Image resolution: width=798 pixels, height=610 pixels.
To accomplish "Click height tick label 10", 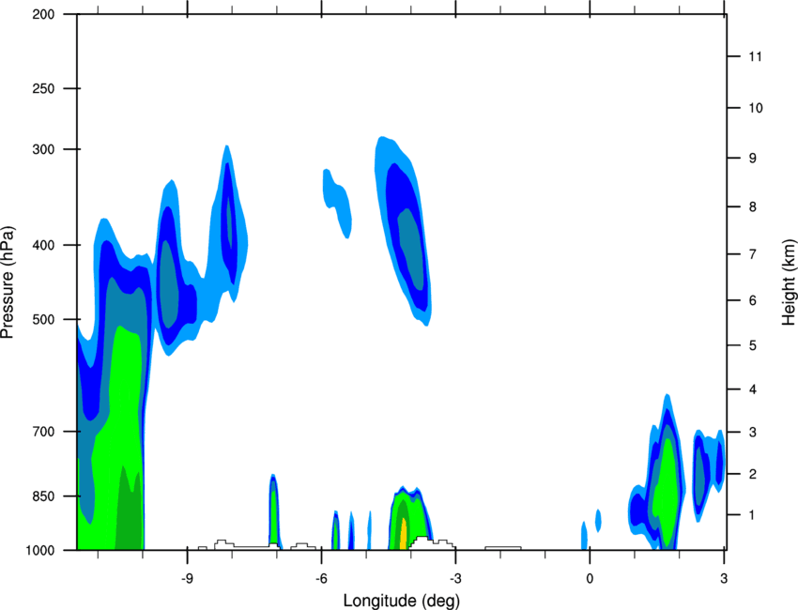I will coord(756,108).
